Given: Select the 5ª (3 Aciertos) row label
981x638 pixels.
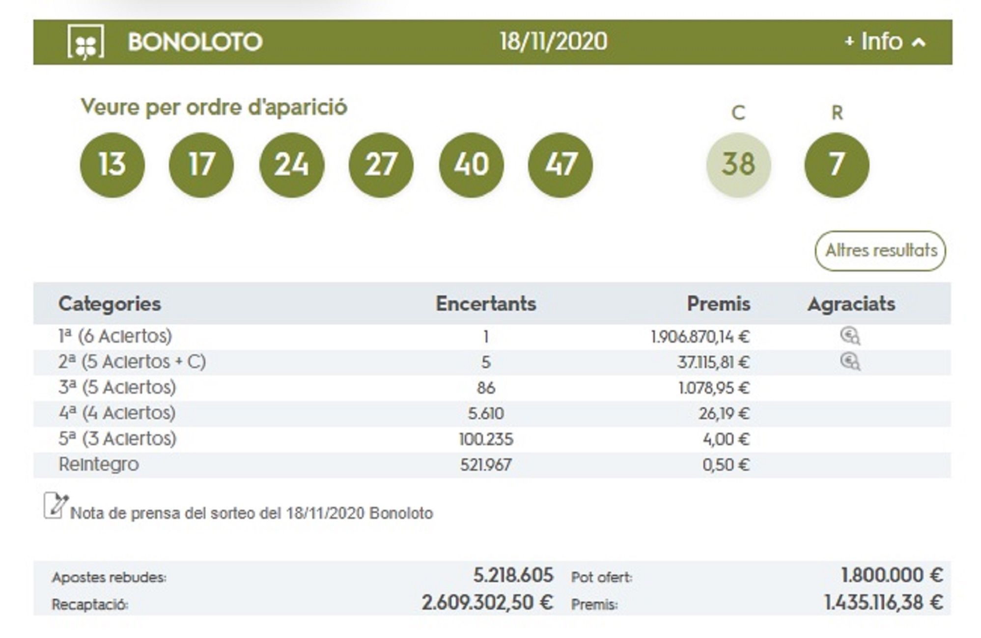Looking at the screenshot, I should (x=117, y=438).
